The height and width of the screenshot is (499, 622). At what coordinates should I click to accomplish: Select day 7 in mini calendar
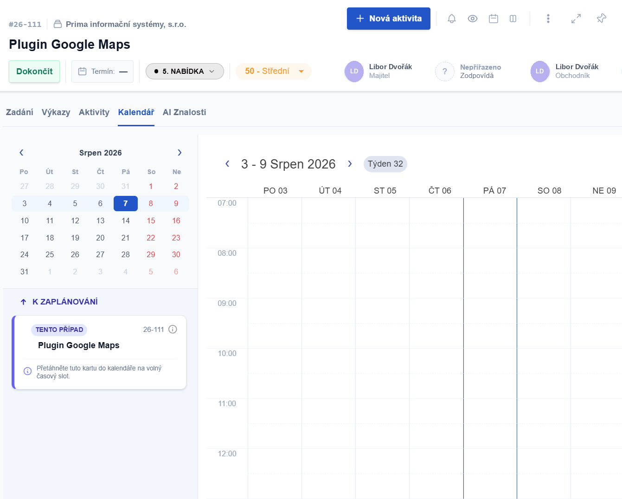(x=126, y=203)
